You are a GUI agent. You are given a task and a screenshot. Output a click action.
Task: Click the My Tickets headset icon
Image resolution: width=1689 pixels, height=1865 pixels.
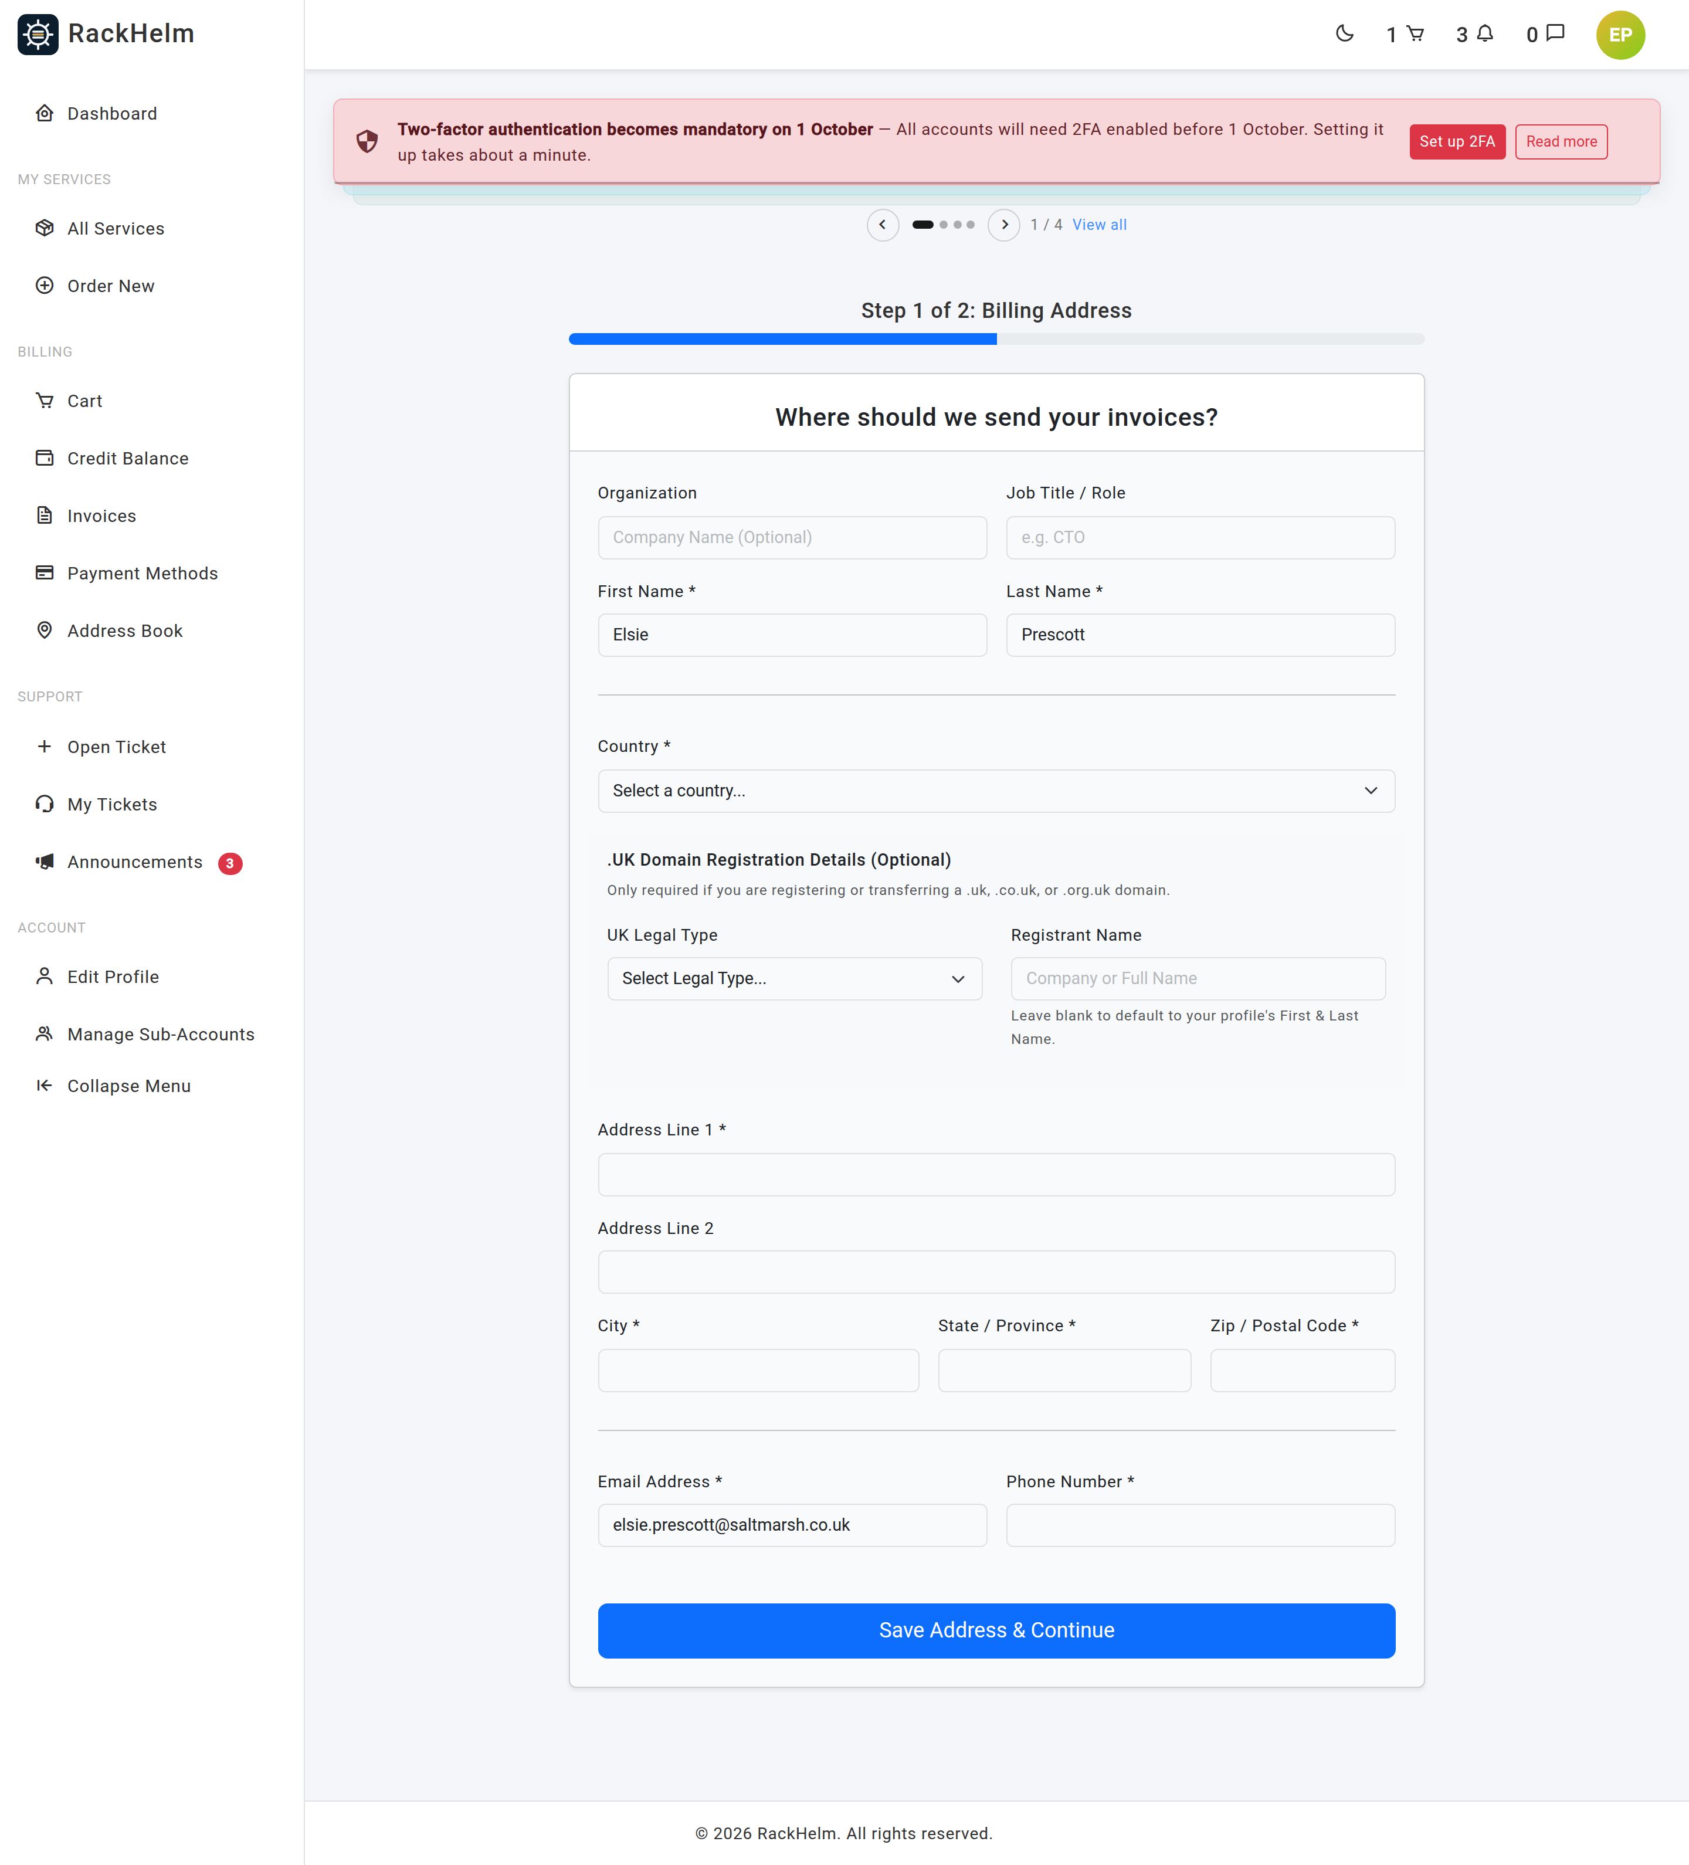pos(45,804)
